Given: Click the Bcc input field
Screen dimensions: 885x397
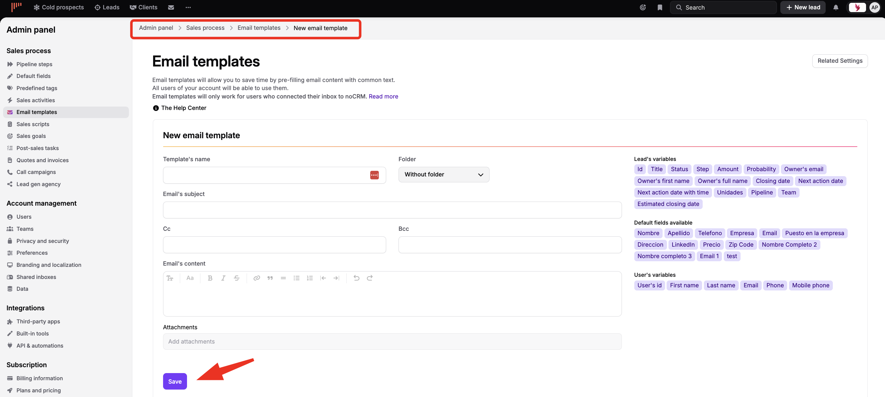Looking at the screenshot, I should (x=510, y=244).
